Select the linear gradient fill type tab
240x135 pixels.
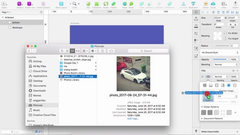(211, 85)
